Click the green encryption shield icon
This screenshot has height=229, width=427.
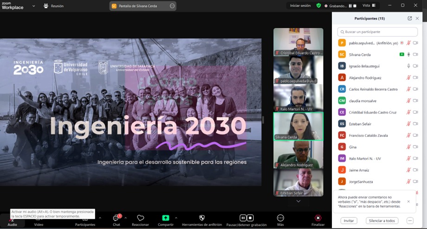(319, 6)
